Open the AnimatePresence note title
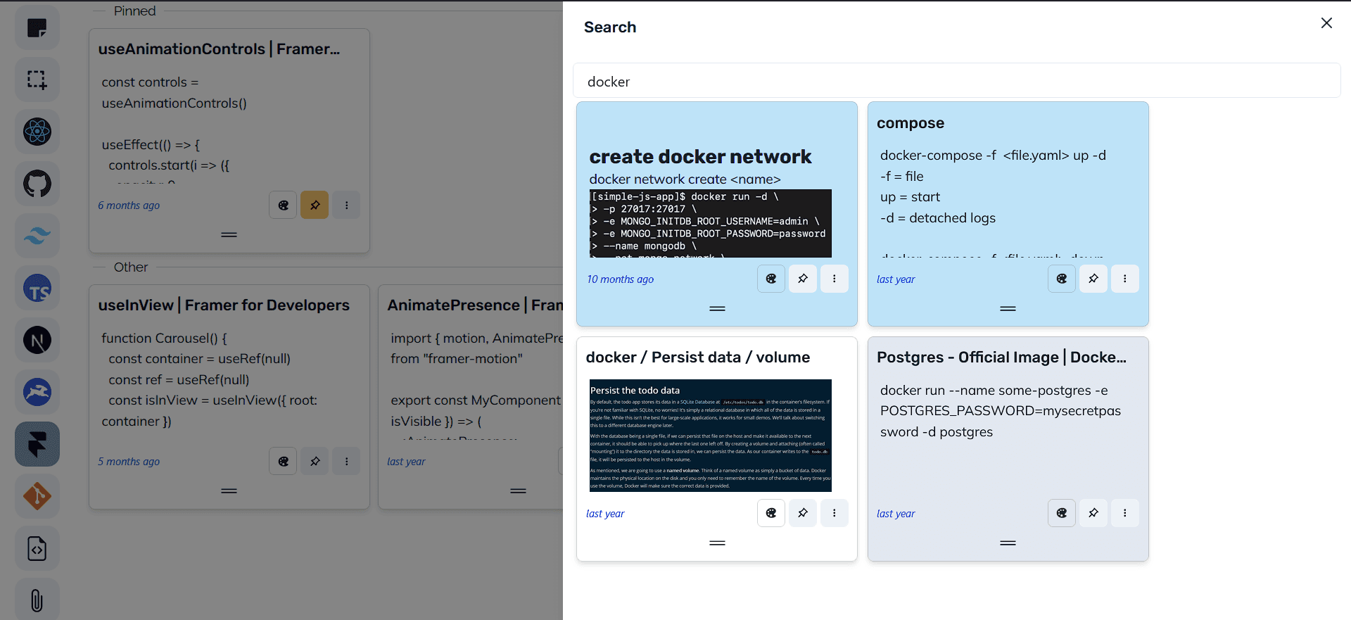This screenshot has height=620, width=1351. [x=475, y=305]
